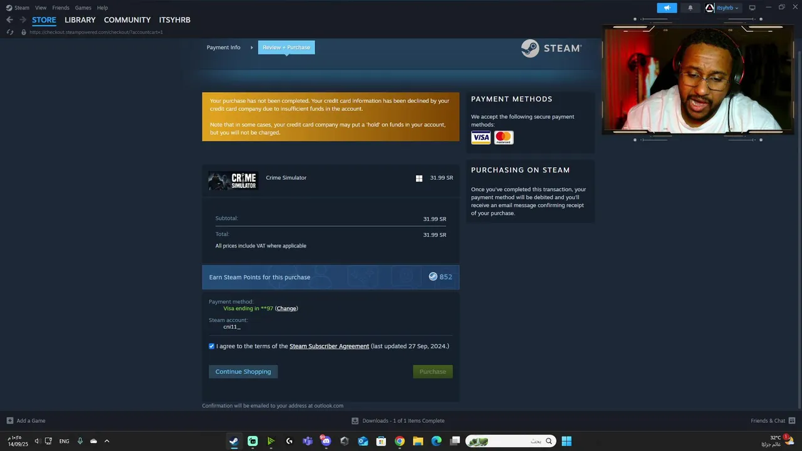Open Logitech G HUB from the taskbar
802x451 pixels.
point(289,442)
